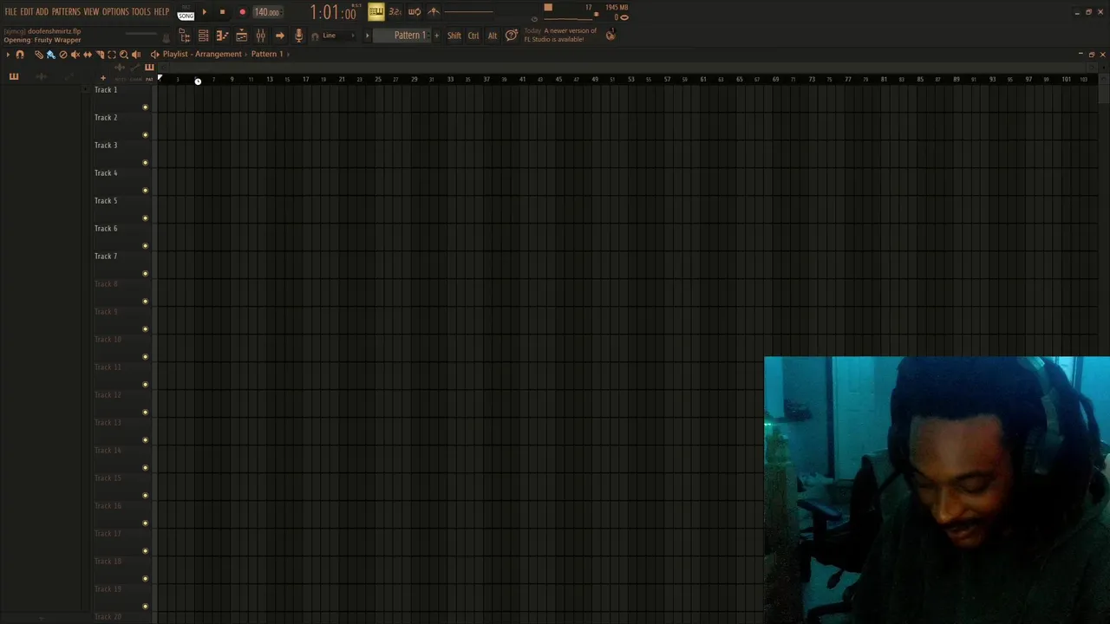The height and width of the screenshot is (624, 1110).
Task: Mute Track 1 using its green dot
Action: 145,107
